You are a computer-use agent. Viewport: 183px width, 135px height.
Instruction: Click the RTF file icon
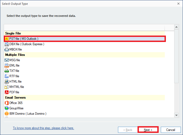pyautogui.click(x=7, y=76)
